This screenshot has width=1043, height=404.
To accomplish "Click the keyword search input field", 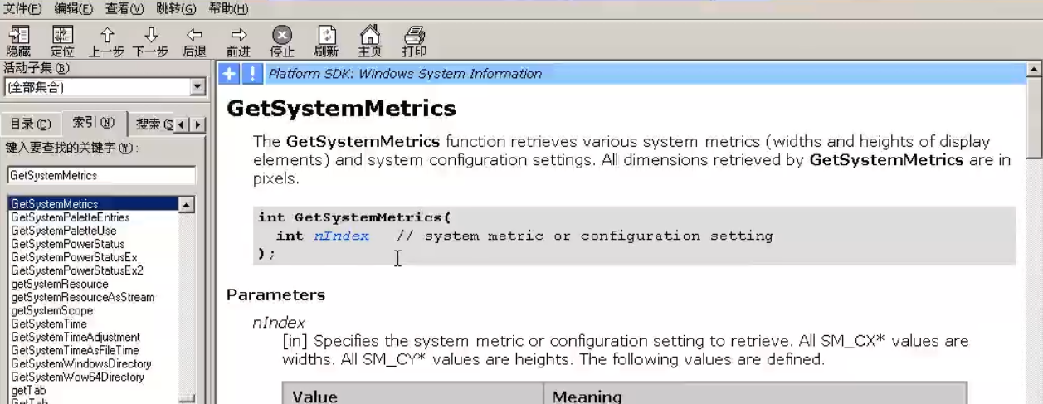I will coord(101,175).
